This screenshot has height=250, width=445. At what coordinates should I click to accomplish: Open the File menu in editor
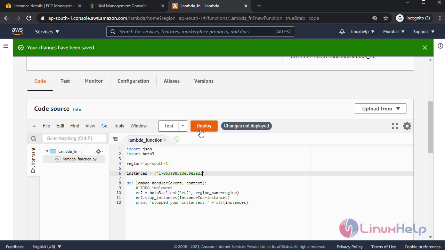[46, 126]
